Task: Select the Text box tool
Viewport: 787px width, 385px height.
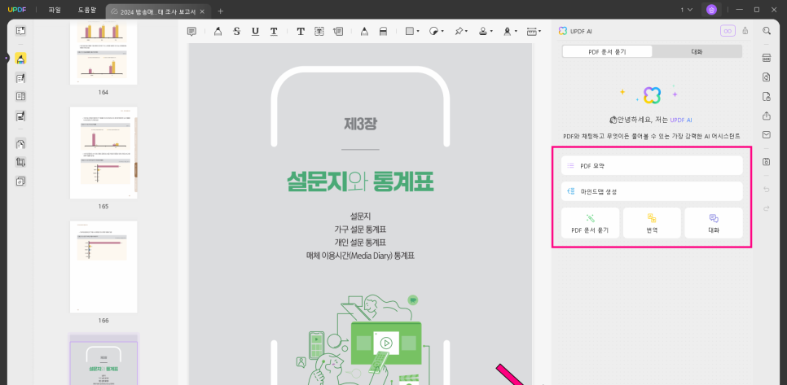Action: (319, 32)
